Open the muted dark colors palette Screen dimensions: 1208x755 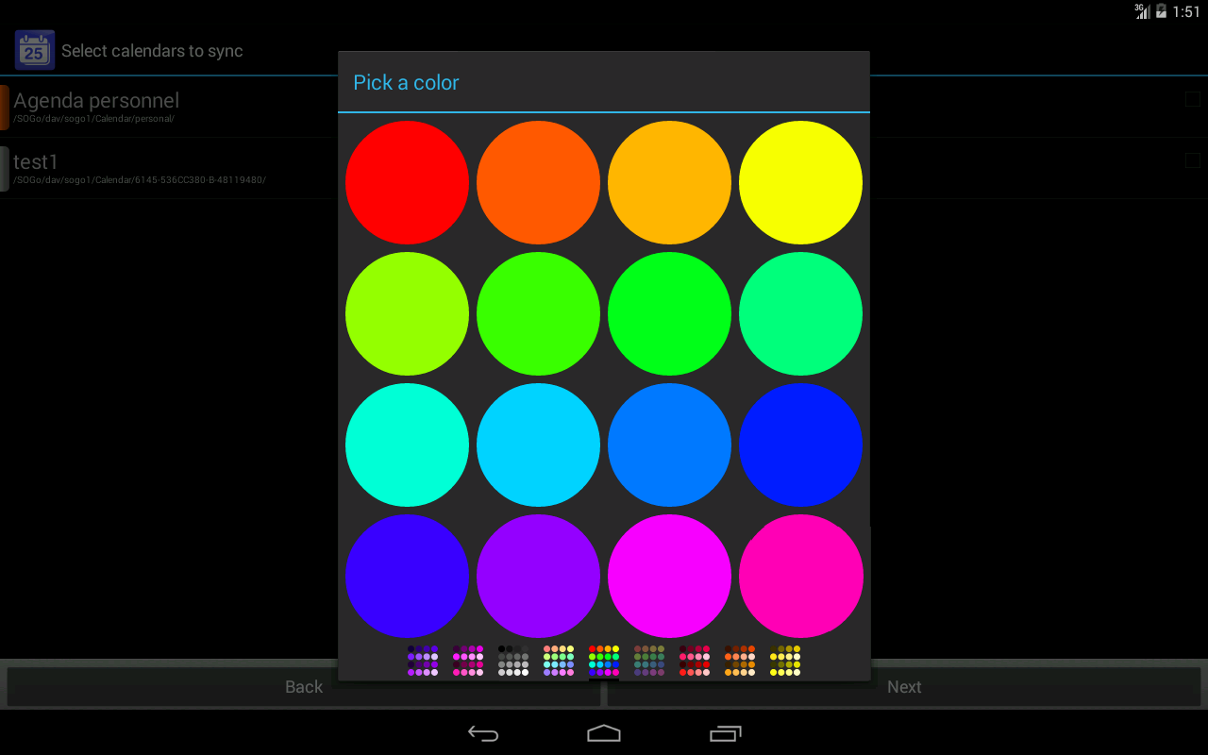649,661
